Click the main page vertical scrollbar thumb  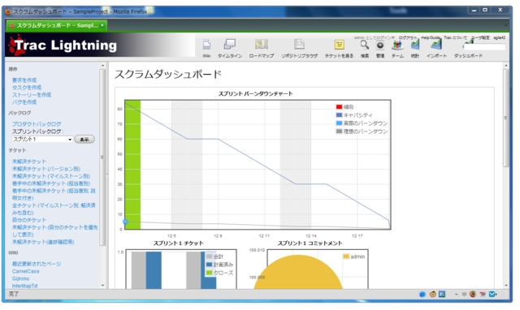tap(505, 118)
